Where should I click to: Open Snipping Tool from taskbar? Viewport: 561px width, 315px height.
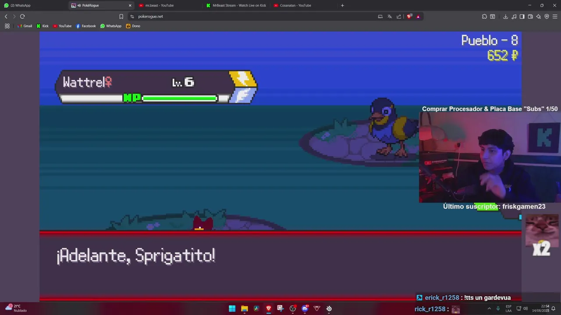tap(280, 308)
